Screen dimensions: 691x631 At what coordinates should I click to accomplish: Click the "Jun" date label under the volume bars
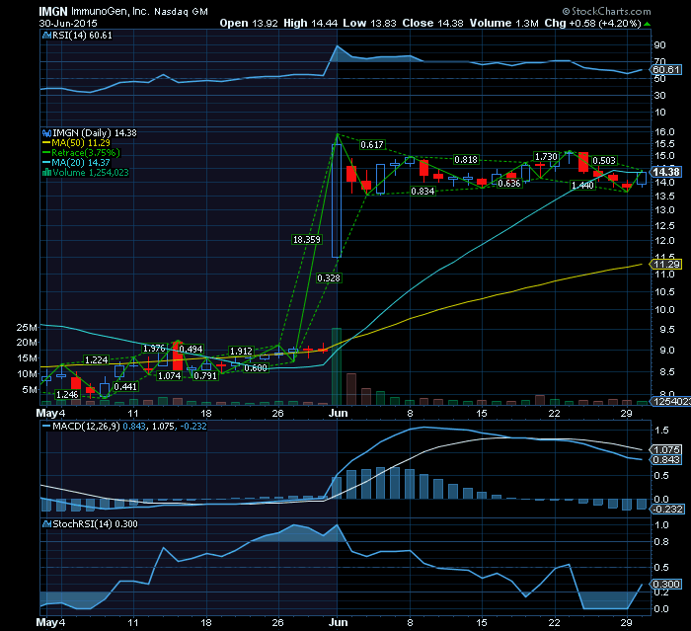coord(338,414)
